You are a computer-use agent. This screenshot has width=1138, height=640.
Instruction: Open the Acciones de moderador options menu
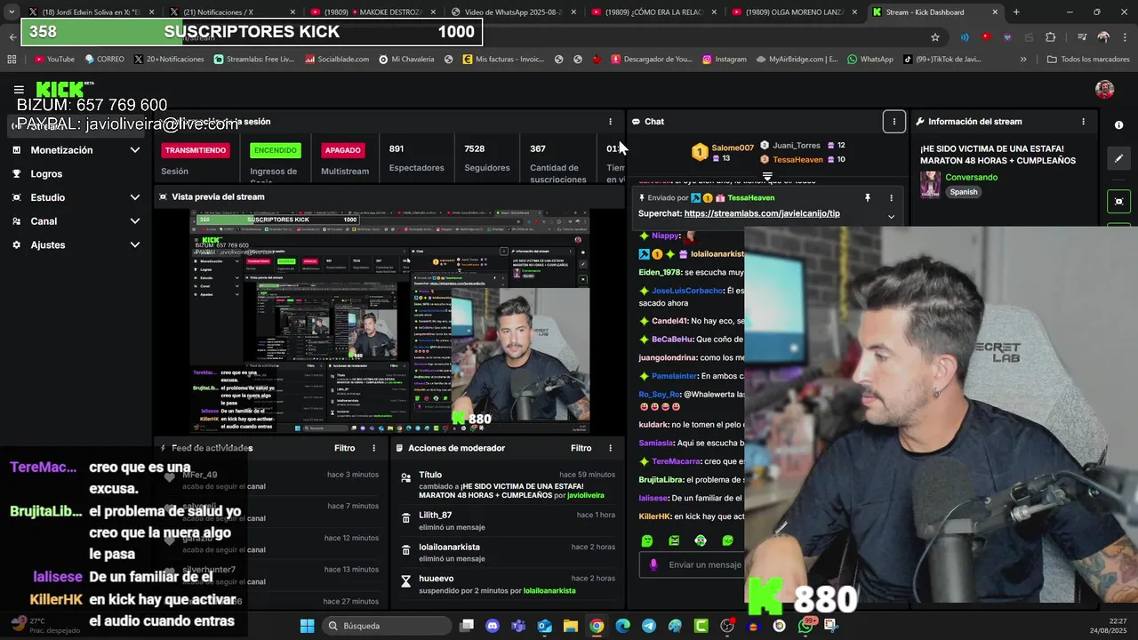click(610, 448)
